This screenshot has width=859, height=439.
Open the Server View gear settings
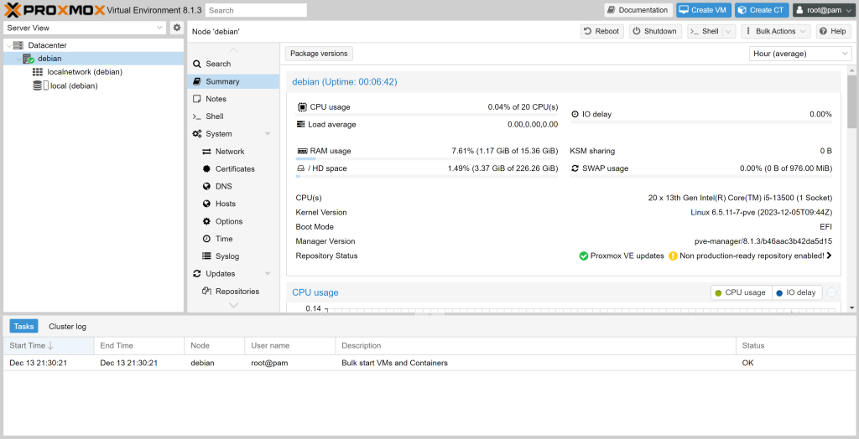176,28
